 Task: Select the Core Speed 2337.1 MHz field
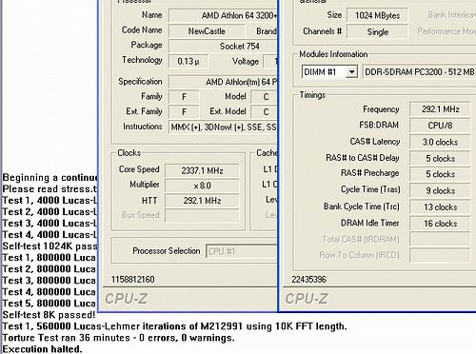(x=202, y=170)
